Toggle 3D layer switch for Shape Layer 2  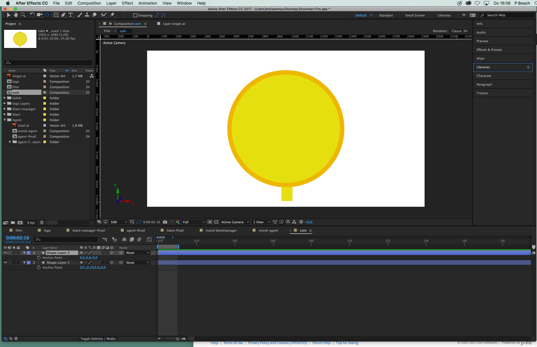pyautogui.click(x=112, y=253)
